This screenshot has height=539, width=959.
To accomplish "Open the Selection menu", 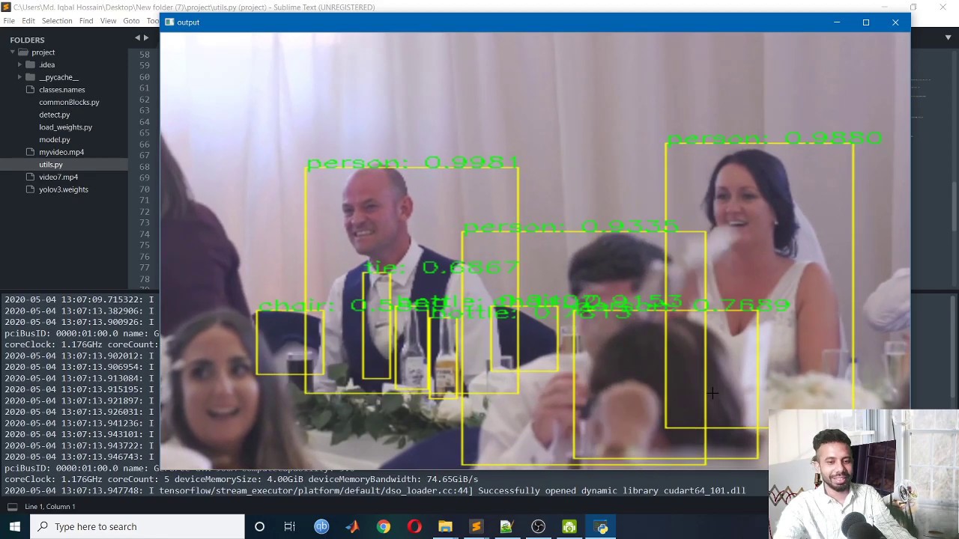I will (x=57, y=21).
